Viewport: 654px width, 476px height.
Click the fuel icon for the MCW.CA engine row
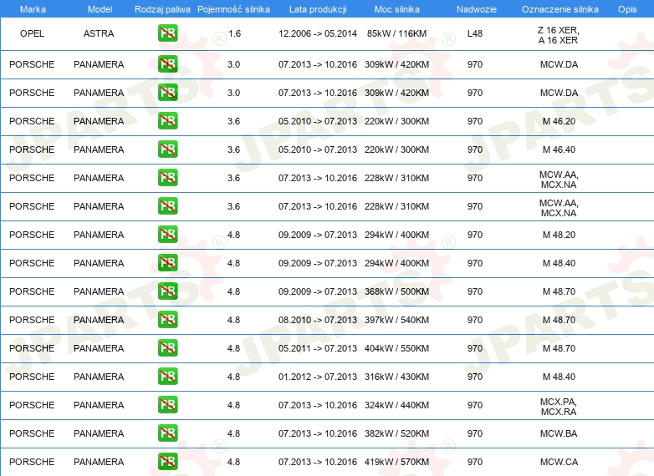pyautogui.click(x=167, y=462)
